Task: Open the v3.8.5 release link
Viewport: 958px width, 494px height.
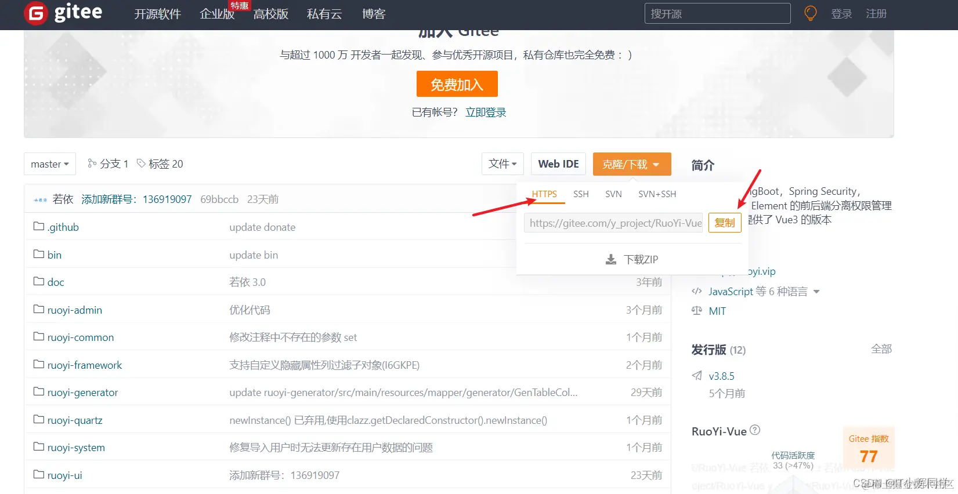Action: (x=721, y=376)
